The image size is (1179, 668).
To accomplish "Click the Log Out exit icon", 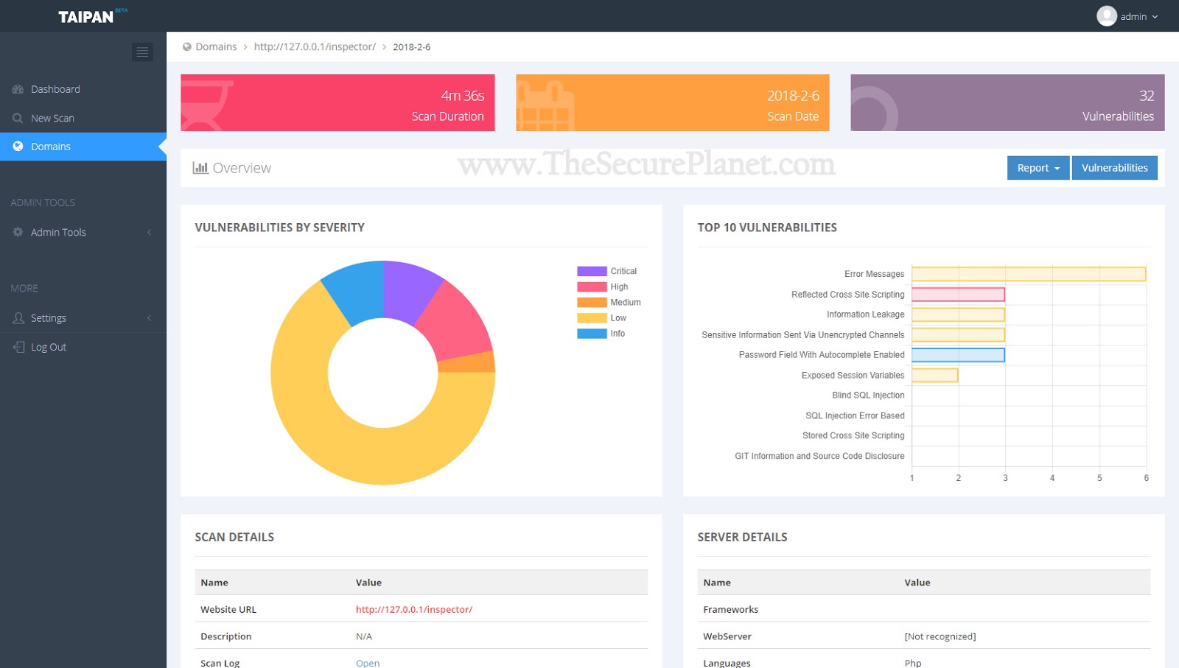I will click(x=18, y=346).
